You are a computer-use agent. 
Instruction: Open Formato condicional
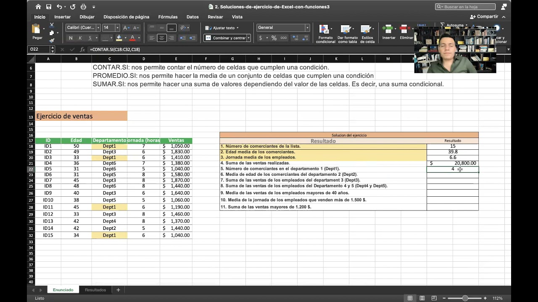pyautogui.click(x=326, y=34)
